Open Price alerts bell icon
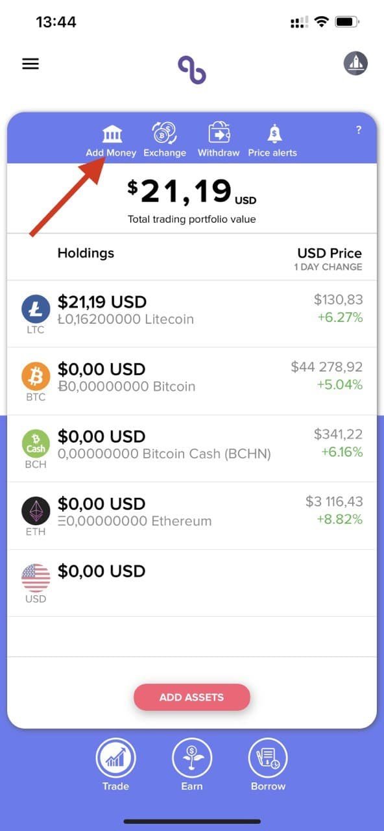This screenshot has width=384, height=831. [x=274, y=134]
